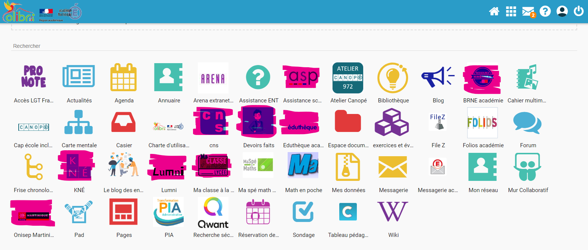Open the cns app
The height and width of the screenshot is (250, 588).
click(213, 122)
